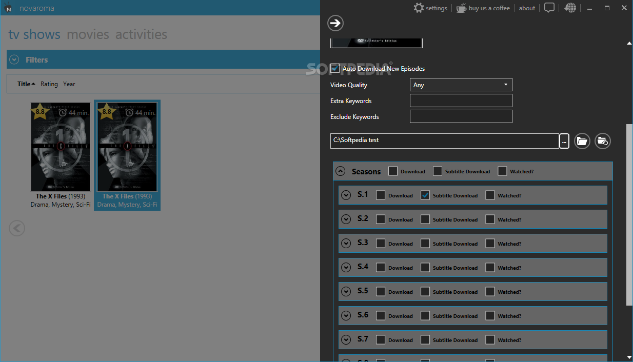Click the Filters header bar label
This screenshot has height=362, width=633.
coord(37,60)
